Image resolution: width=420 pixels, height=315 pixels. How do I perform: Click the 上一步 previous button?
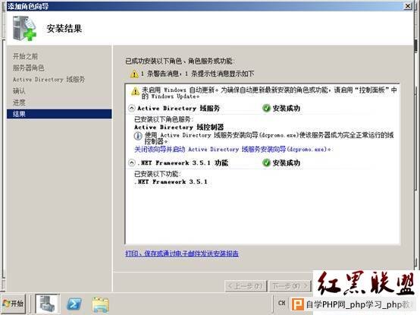point(246,286)
